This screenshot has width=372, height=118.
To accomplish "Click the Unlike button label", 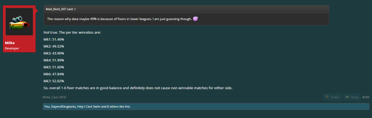I will point(335,97).
